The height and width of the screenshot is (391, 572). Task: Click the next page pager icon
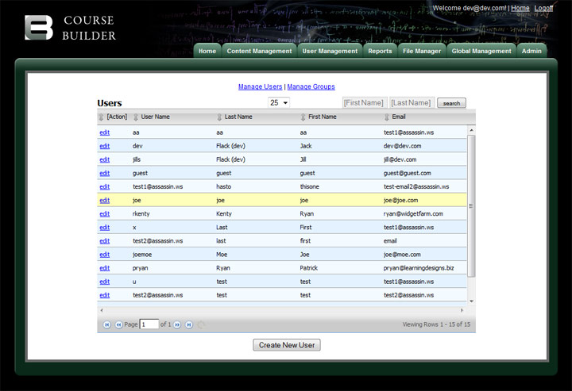pyautogui.click(x=177, y=324)
